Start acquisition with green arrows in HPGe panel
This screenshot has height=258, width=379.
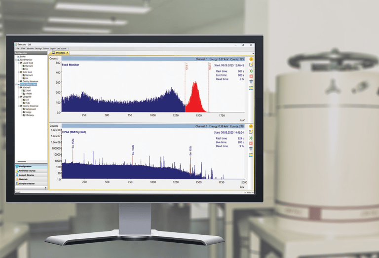(251, 138)
